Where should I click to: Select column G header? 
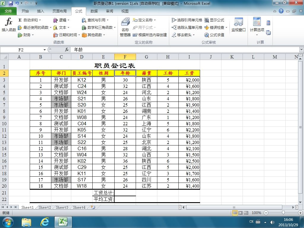[146, 57]
